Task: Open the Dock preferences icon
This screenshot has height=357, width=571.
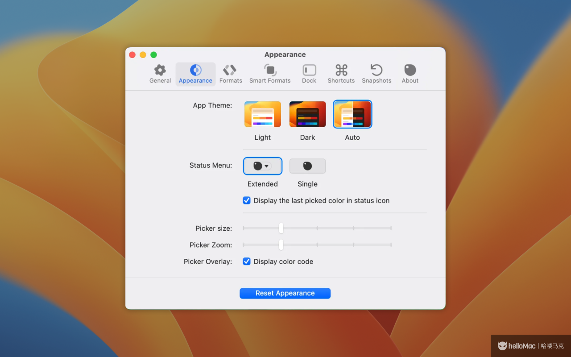Action: point(309,70)
